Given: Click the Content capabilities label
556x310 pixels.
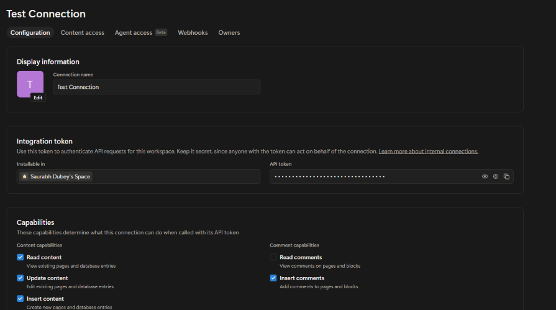Looking at the screenshot, I should pyautogui.click(x=39, y=245).
